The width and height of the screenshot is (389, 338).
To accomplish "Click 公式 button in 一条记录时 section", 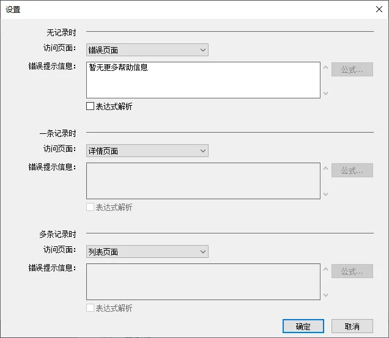I will pos(352,171).
